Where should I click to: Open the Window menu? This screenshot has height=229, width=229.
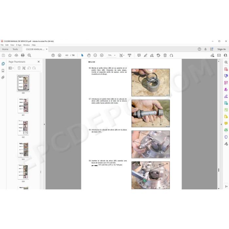26,45
